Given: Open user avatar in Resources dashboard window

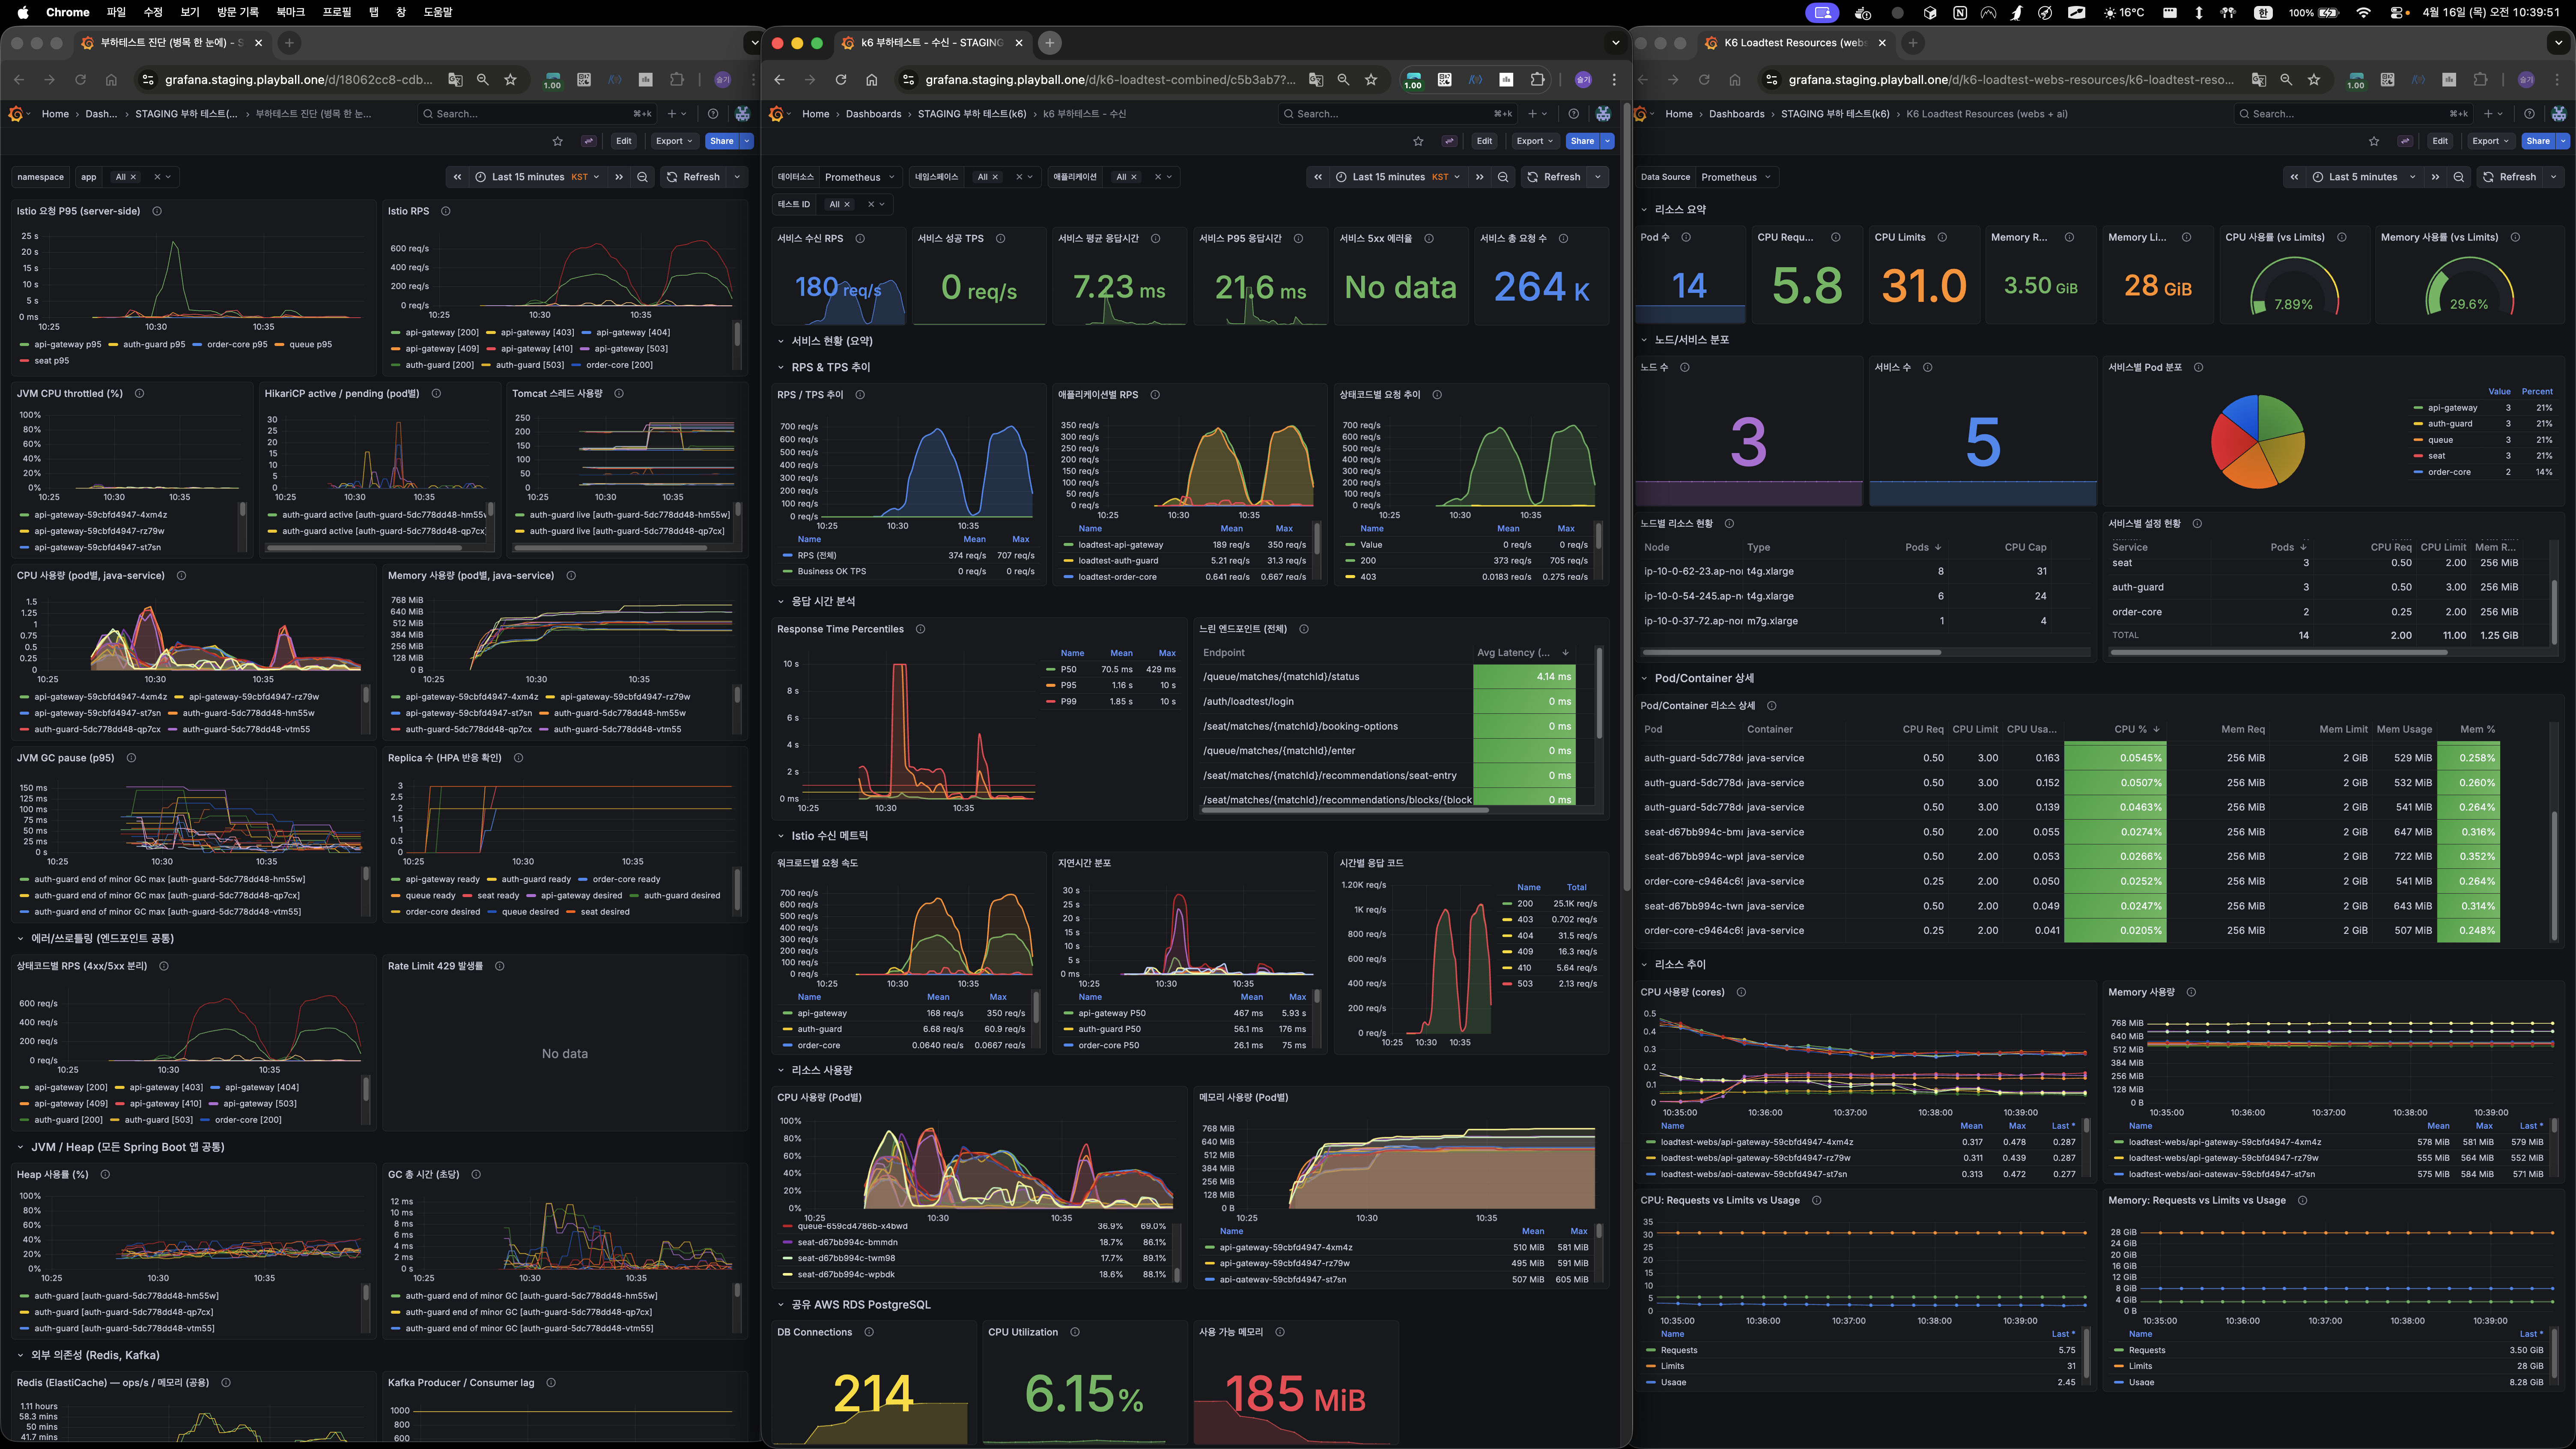Looking at the screenshot, I should [x=2559, y=114].
